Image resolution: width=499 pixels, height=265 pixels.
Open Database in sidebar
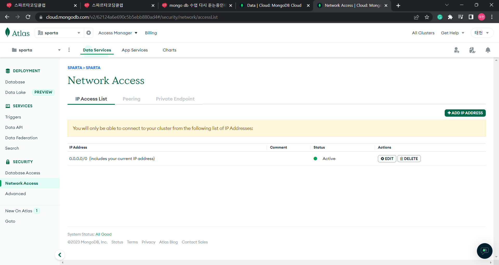pyautogui.click(x=15, y=82)
